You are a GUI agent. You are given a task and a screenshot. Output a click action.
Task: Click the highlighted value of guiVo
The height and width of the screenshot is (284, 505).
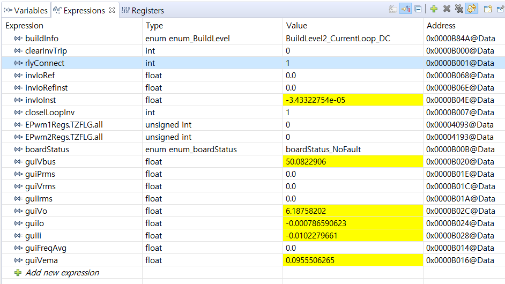pyautogui.click(x=306, y=211)
